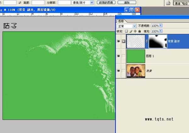Screen dimensions: 189x133
Task: Click the mask link icon on 背景 副本 layer
Action: tap(147, 41)
